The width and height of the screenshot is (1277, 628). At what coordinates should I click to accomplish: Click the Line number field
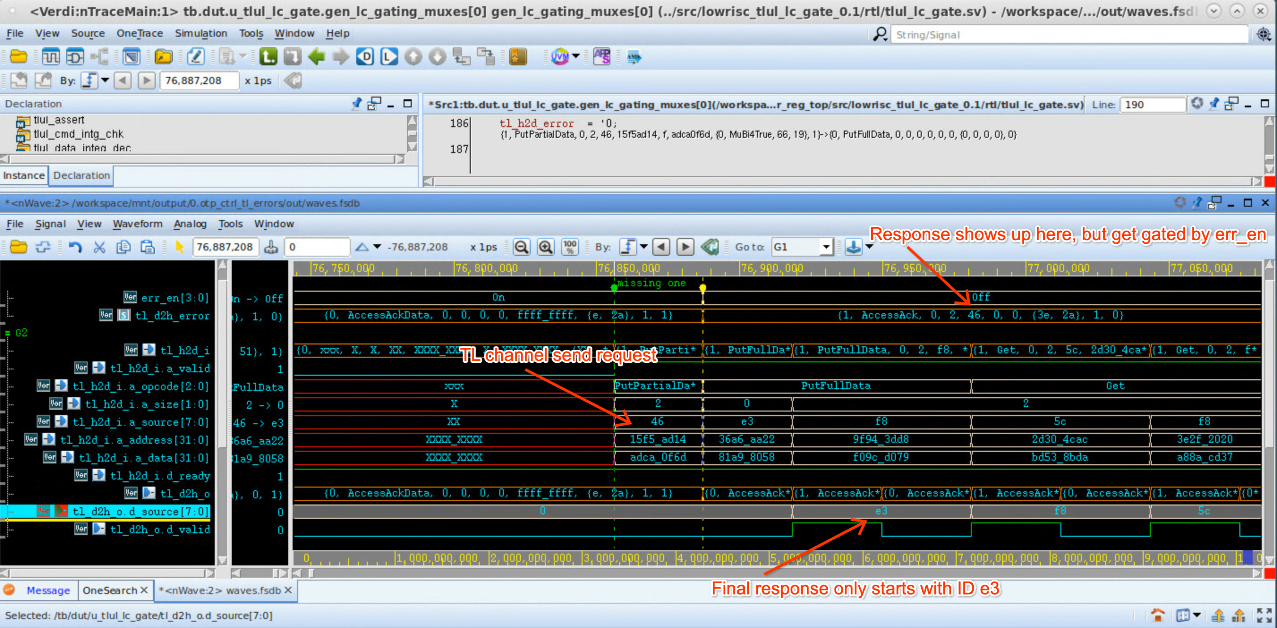pos(1152,105)
